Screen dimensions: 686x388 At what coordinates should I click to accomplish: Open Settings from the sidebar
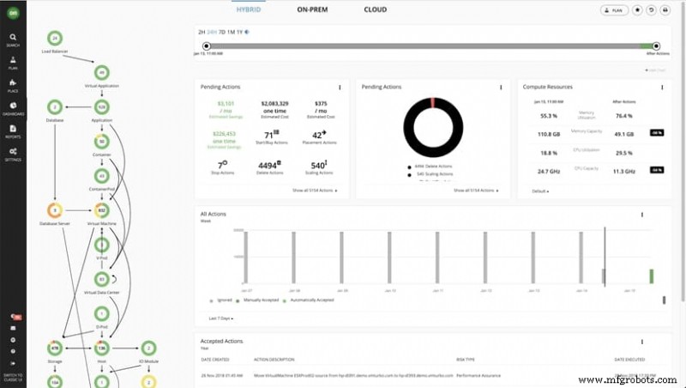pyautogui.click(x=13, y=155)
